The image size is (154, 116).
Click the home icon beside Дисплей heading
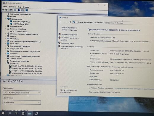pyautogui.click(x=4, y=81)
